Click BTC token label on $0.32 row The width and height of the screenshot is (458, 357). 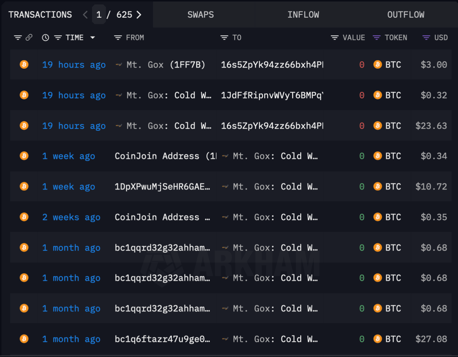point(393,95)
